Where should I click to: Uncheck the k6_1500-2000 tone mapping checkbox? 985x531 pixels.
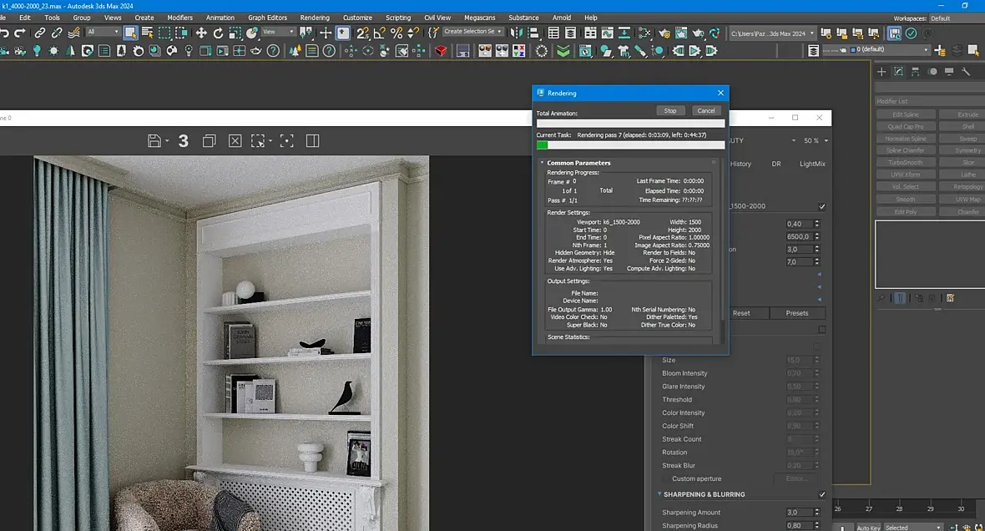822,206
